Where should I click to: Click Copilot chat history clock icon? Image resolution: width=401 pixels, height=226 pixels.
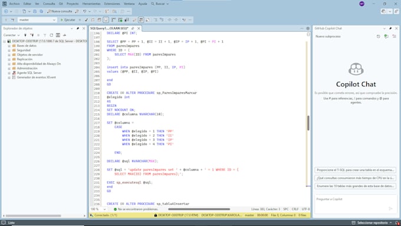[x=378, y=37]
